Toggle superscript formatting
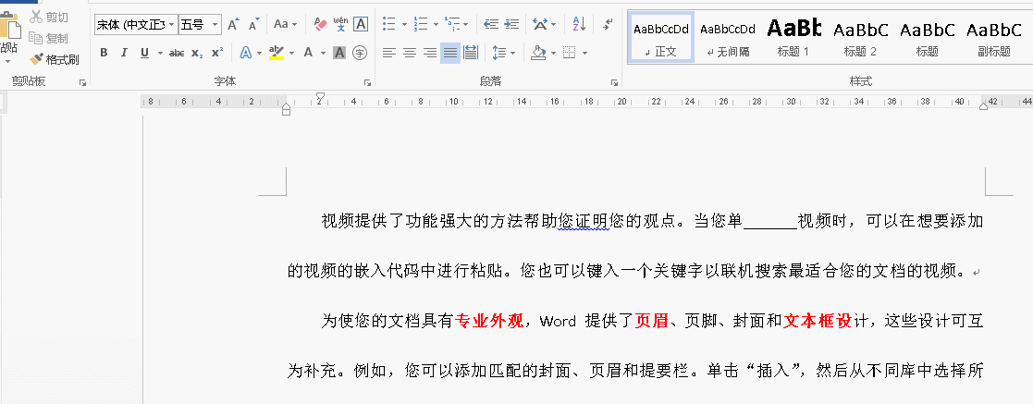Image resolution: width=1033 pixels, height=404 pixels. pos(217,53)
